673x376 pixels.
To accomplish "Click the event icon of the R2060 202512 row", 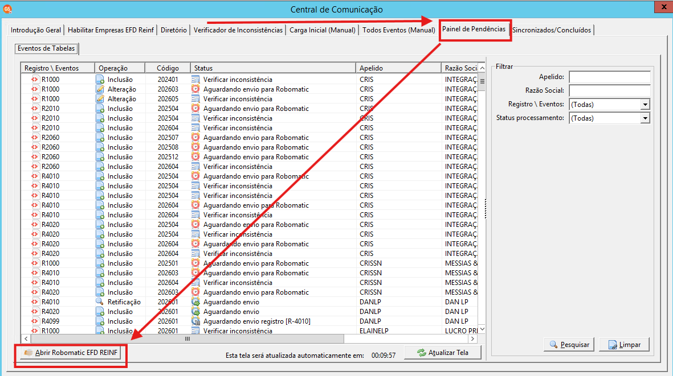I will coord(34,157).
